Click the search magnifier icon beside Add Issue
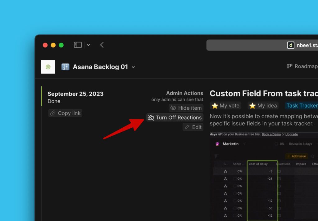The image size is (318, 221). point(312,156)
